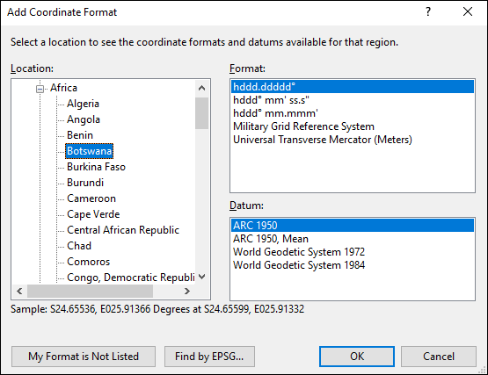Select Congo, Democratic Republic location
The width and height of the screenshot is (488, 375).
pyautogui.click(x=131, y=278)
